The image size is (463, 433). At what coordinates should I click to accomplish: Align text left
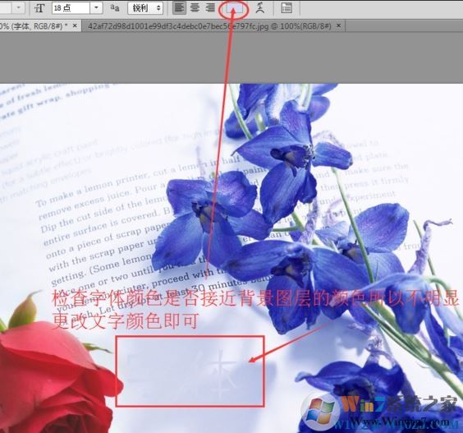[179, 8]
